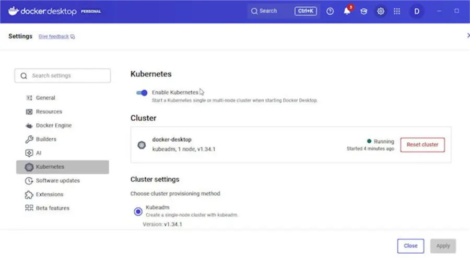Screen dimensions: 470x262
Task: Click the Beta features icon
Action: pos(29,208)
